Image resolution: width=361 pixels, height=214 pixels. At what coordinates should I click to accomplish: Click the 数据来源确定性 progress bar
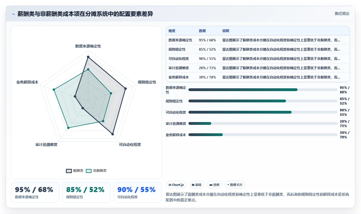click(x=263, y=90)
